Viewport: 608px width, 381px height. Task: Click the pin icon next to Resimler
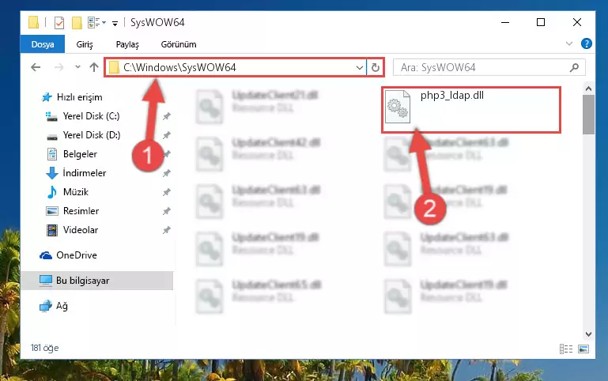point(166,211)
